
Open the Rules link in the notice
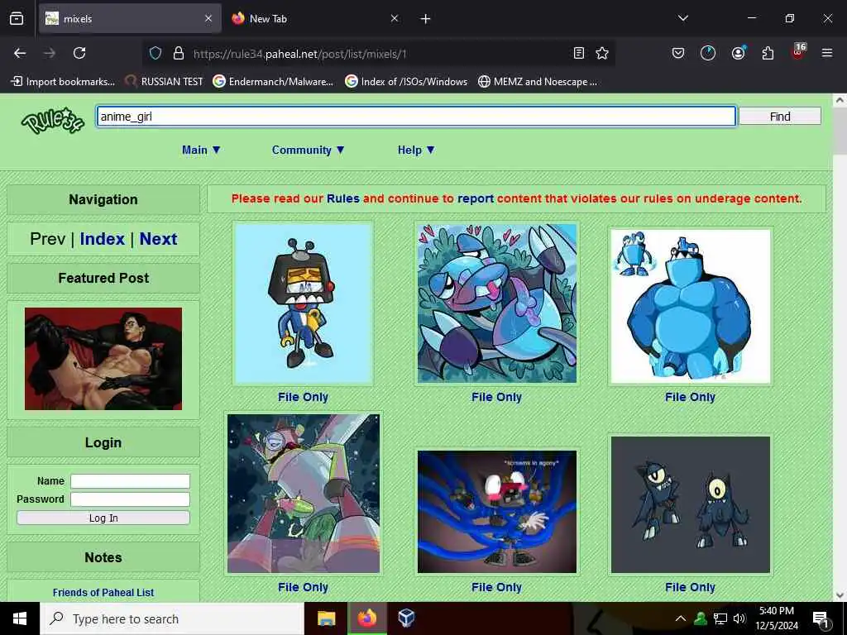[343, 198]
